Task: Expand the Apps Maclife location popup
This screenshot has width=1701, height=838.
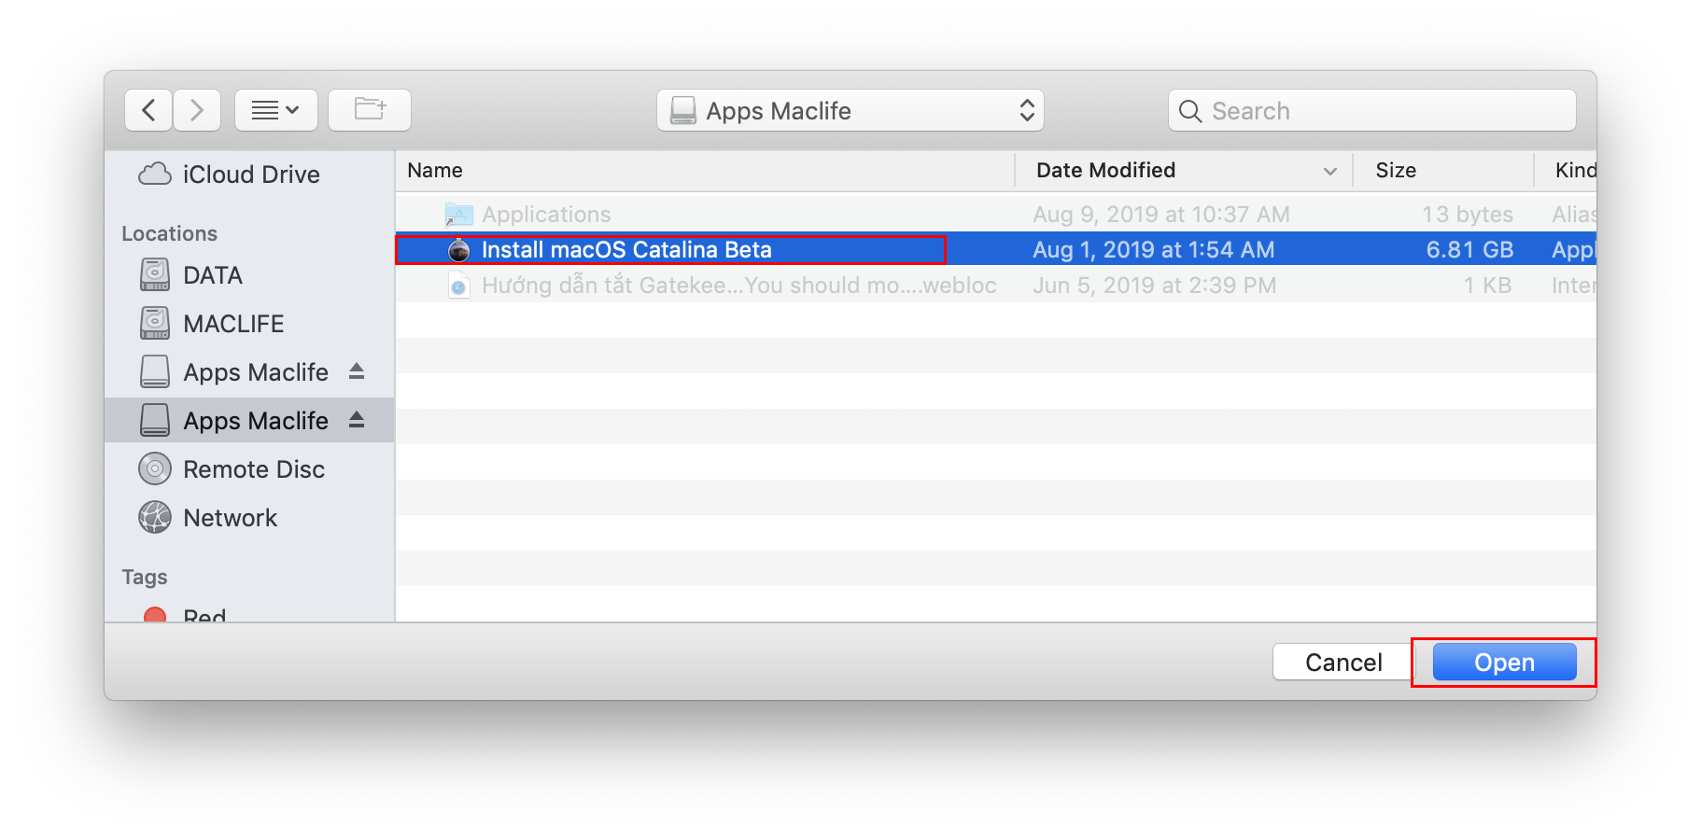Action: pos(850,111)
